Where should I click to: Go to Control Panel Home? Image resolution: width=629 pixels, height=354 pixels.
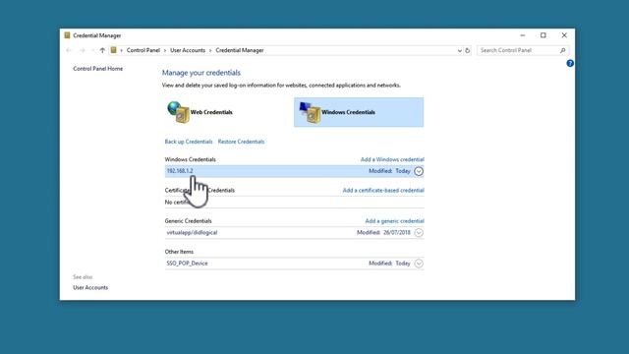(98, 69)
